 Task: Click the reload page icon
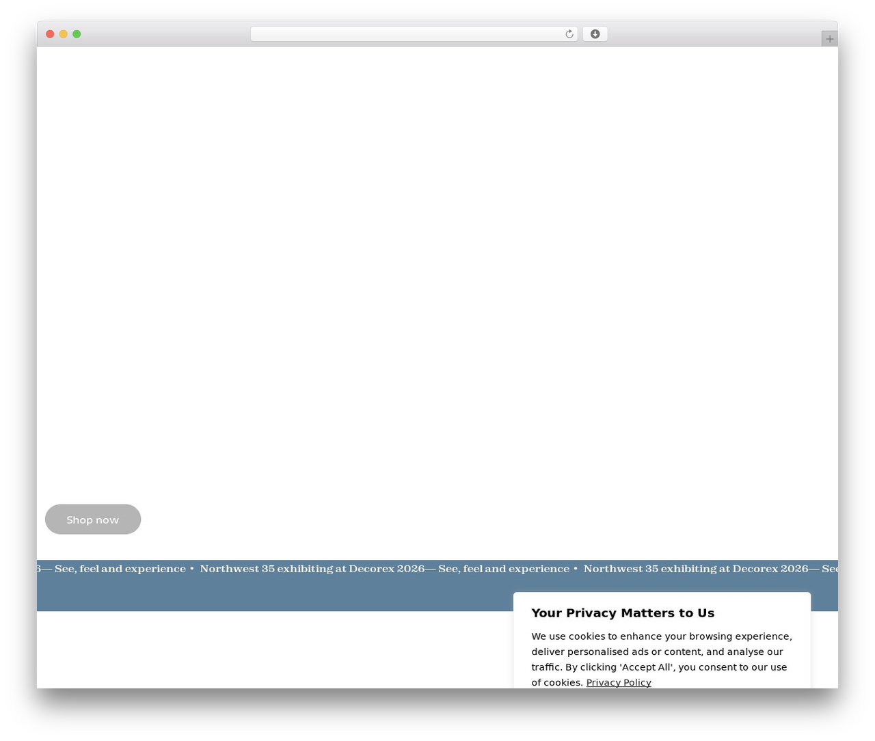click(569, 34)
